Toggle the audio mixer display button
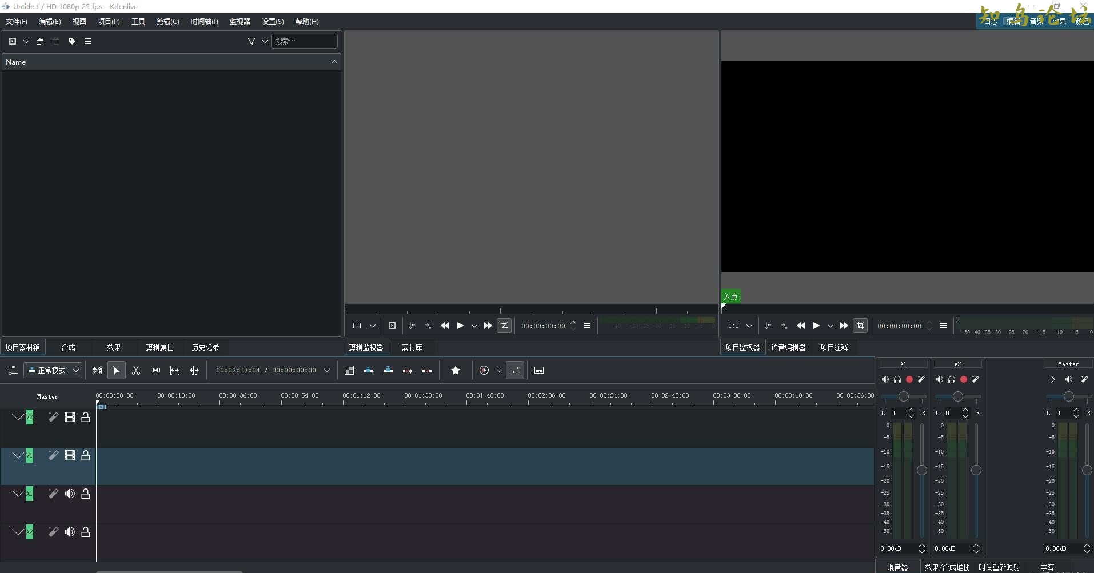Image resolution: width=1094 pixels, height=573 pixels. (x=515, y=370)
